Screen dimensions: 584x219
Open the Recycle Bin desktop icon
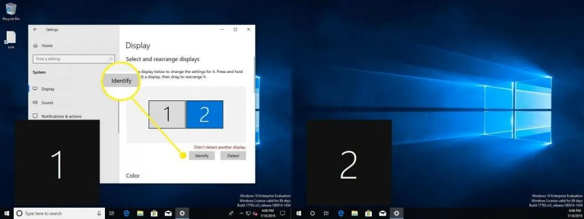pyautogui.click(x=11, y=11)
